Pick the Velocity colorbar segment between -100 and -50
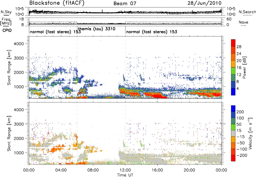Viewport: 256px width, 177px height. click(x=233, y=146)
